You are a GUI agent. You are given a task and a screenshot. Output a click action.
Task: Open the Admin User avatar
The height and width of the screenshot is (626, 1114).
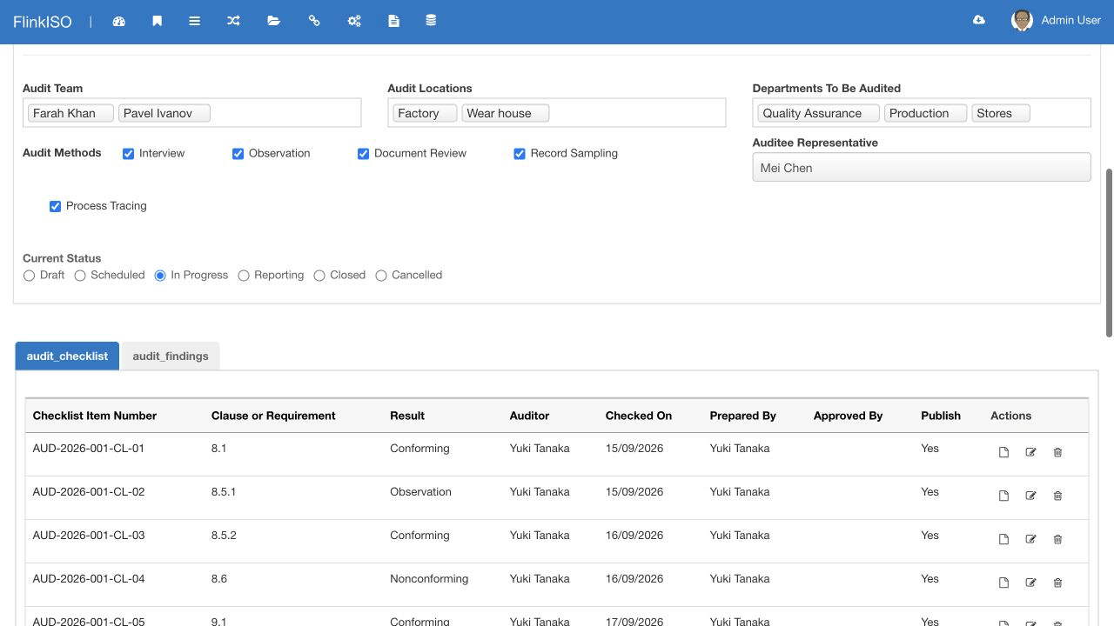1022,21
